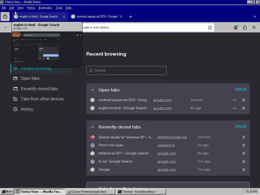Image resolution: width=260 pixels, height=195 pixels.
Task: Open more options for english to hindi row
Action: point(234,108)
